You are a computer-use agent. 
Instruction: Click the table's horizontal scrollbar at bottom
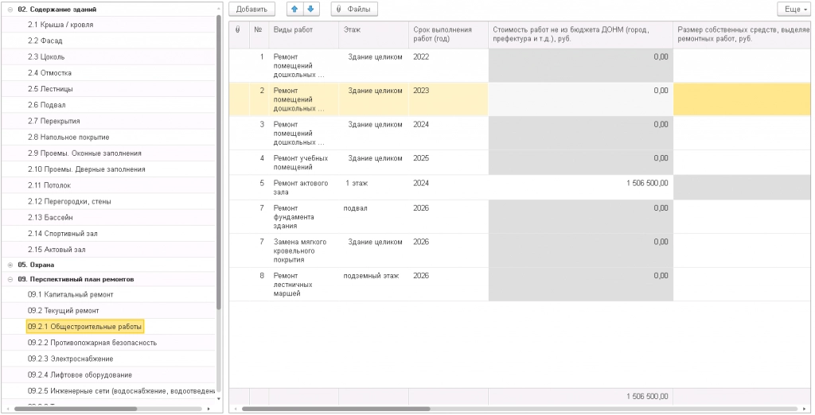point(334,409)
